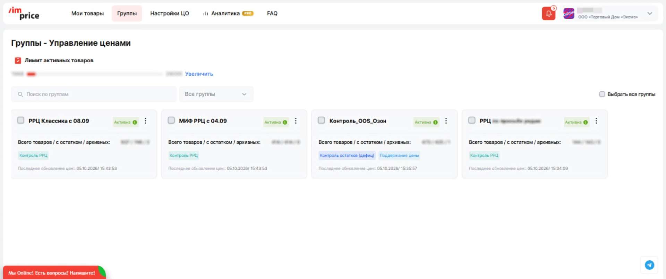The width and height of the screenshot is (666, 279).
Task: Open the FAQ tab
Action: [x=272, y=13]
